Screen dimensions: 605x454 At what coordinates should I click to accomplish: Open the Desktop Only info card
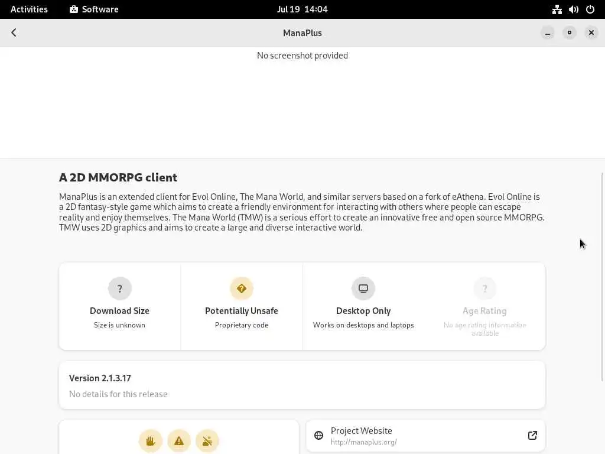coord(363,306)
